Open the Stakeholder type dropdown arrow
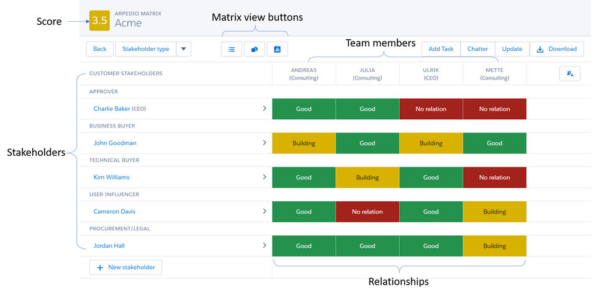The height and width of the screenshot is (295, 596). (x=184, y=49)
